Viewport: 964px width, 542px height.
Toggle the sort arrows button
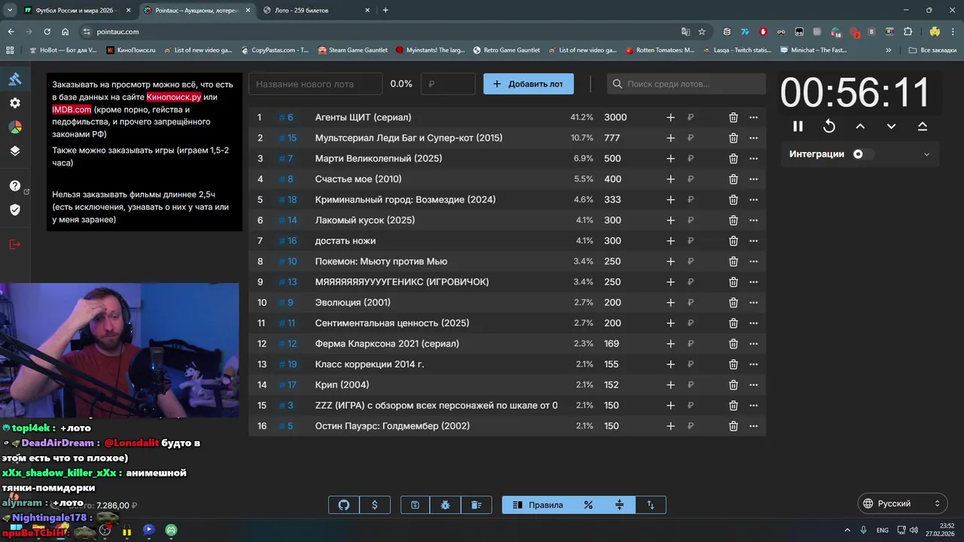pos(651,505)
